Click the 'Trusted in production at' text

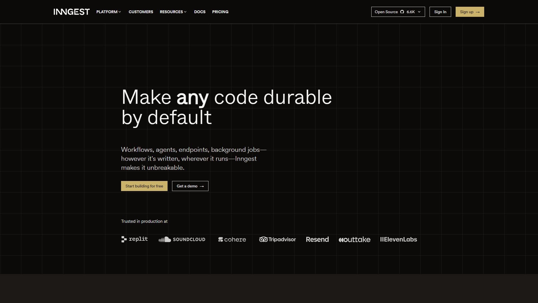click(x=144, y=221)
